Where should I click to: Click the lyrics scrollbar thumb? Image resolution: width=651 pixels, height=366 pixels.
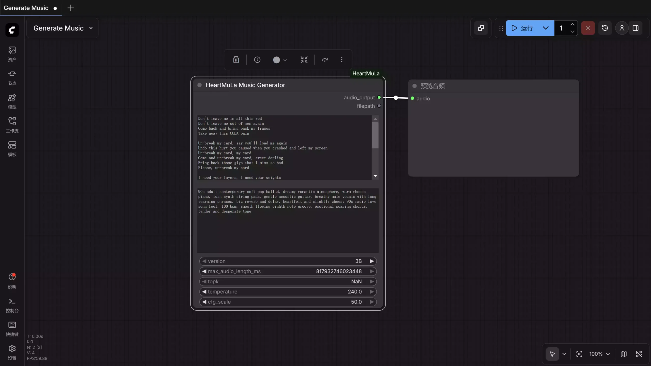pyautogui.click(x=375, y=135)
